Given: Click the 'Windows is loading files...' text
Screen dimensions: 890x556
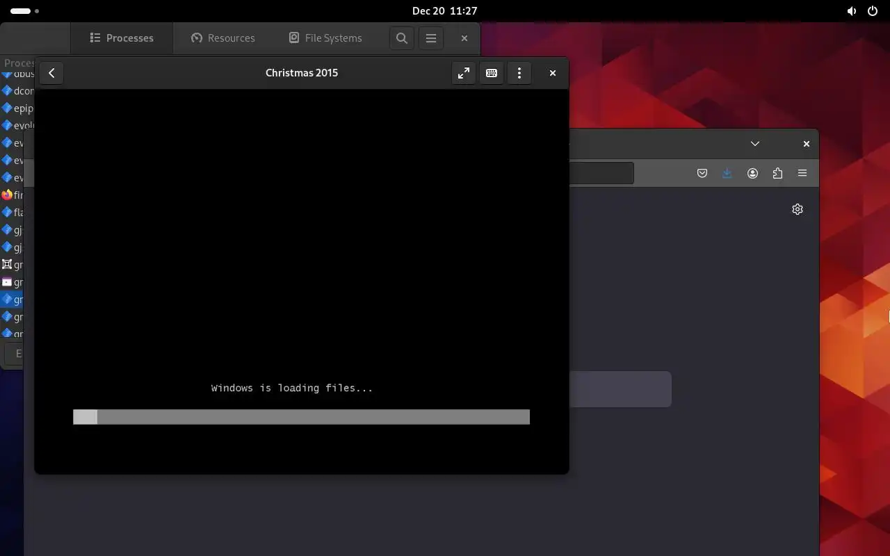Looking at the screenshot, I should coord(292,388).
